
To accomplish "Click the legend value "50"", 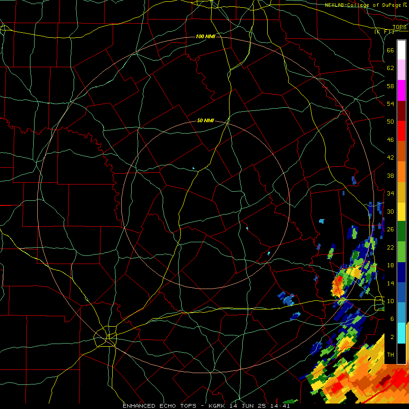I will click(390, 121).
